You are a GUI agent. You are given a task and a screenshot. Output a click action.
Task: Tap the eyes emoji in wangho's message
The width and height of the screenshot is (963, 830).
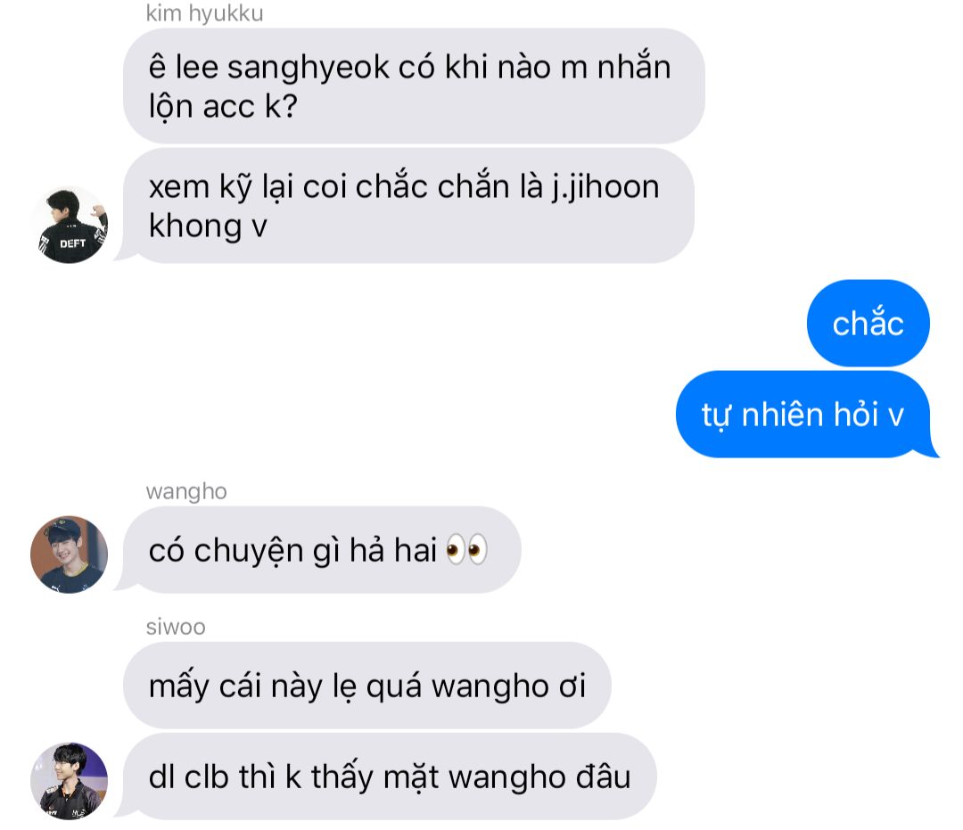(466, 549)
